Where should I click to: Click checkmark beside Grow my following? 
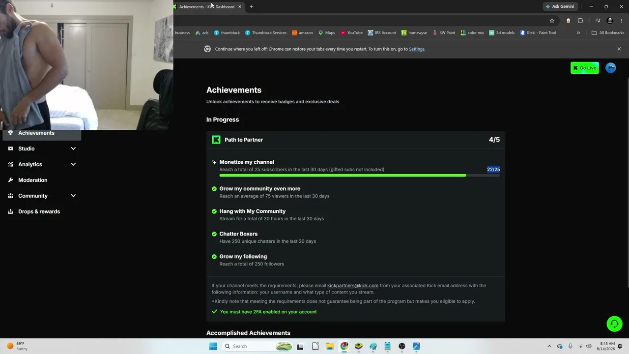pos(214,257)
